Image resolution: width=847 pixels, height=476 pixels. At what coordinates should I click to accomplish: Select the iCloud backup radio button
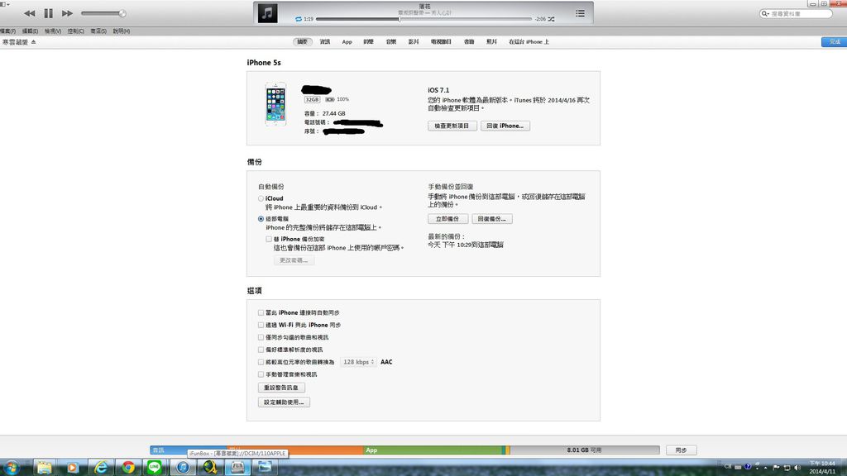pos(261,198)
